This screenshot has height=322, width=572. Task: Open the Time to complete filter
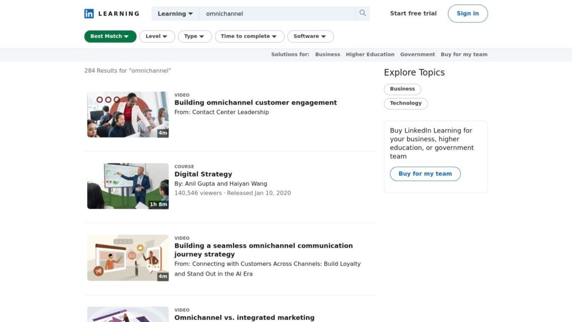[x=249, y=36]
